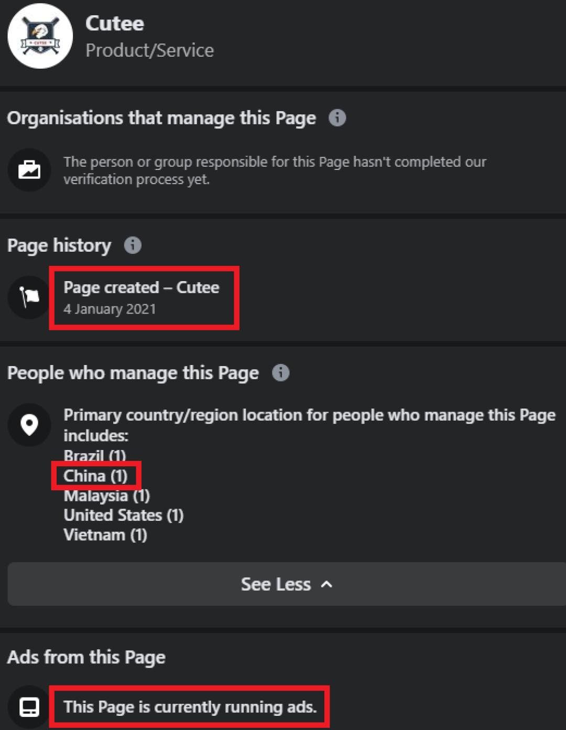
Task: Click the Product/Service category label
Action: (149, 50)
